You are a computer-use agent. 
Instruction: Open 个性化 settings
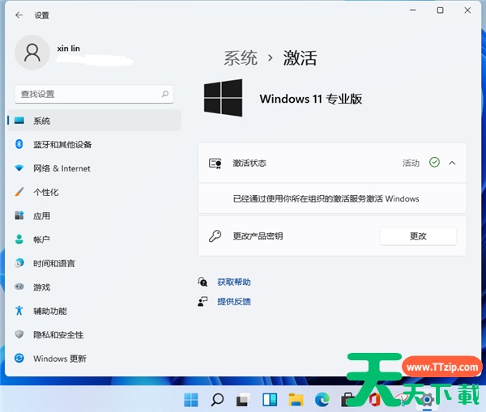coord(94,192)
